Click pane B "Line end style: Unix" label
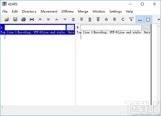 point(134,32)
